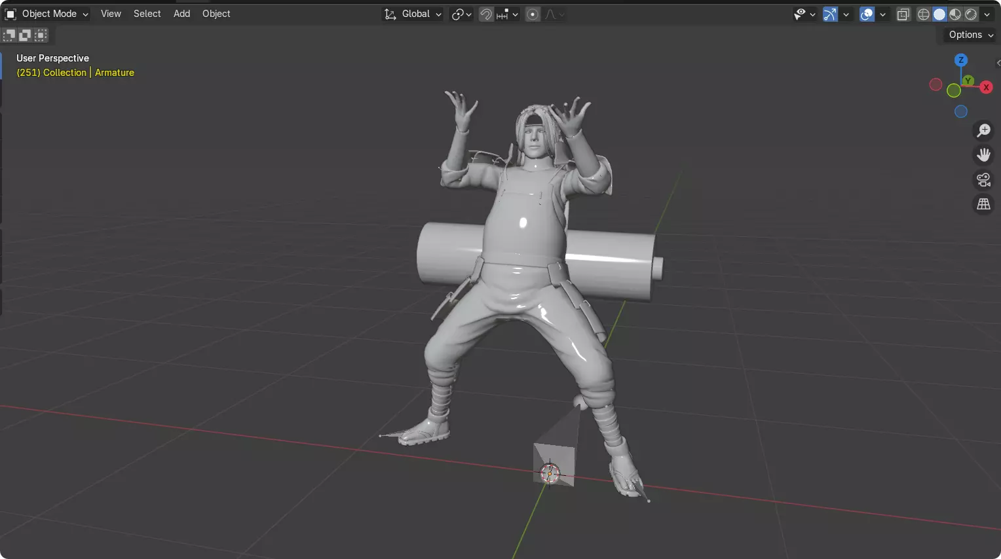Toggle Show Overlays in the viewport
The width and height of the screenshot is (1001, 559).
point(867,14)
